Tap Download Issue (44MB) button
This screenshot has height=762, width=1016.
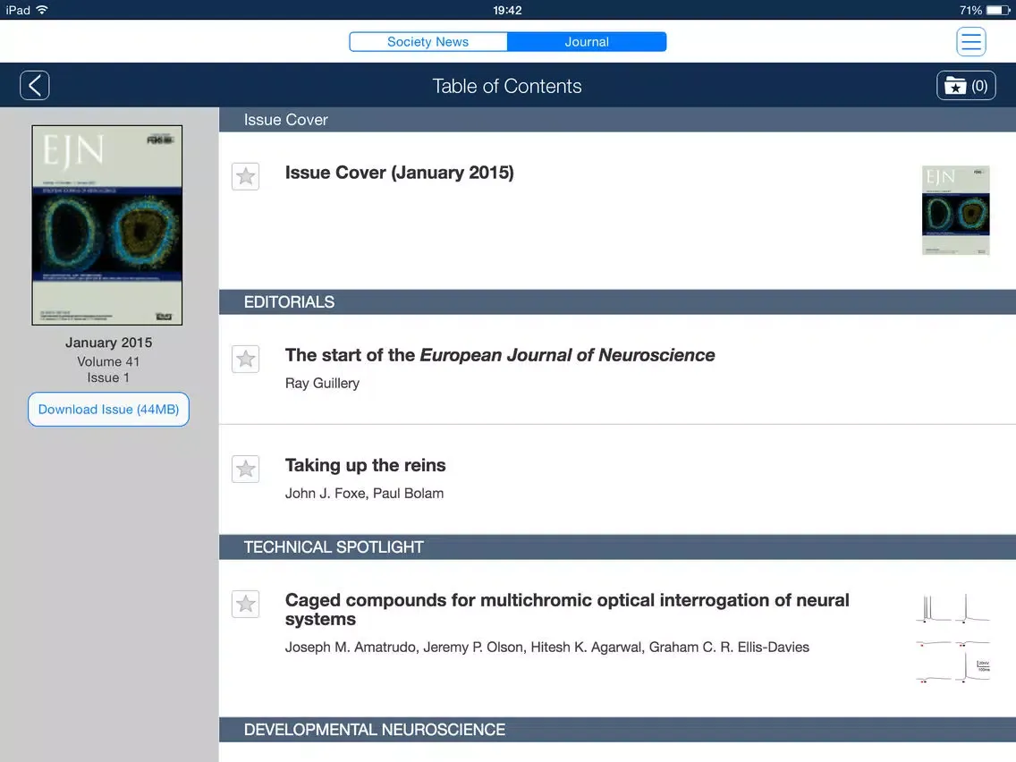108,410
